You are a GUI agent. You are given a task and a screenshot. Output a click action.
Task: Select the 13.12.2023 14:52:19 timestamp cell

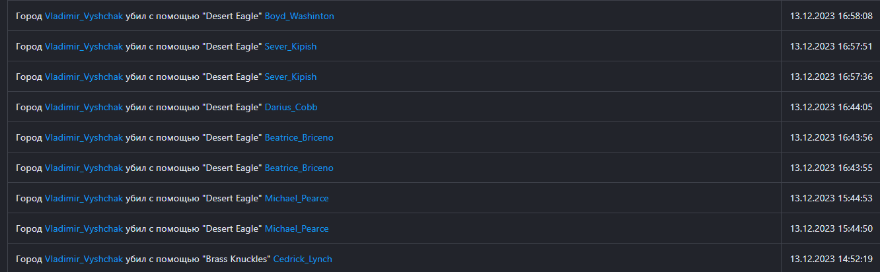click(x=831, y=259)
